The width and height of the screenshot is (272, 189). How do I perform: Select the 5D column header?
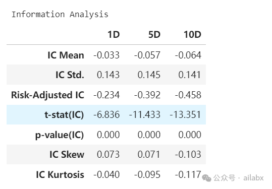coord(154,34)
